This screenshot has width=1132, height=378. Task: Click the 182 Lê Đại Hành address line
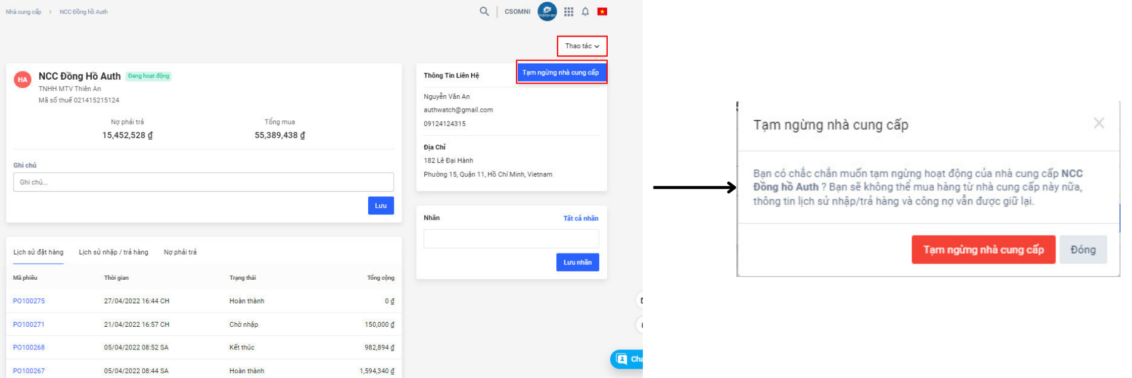pyautogui.click(x=448, y=161)
